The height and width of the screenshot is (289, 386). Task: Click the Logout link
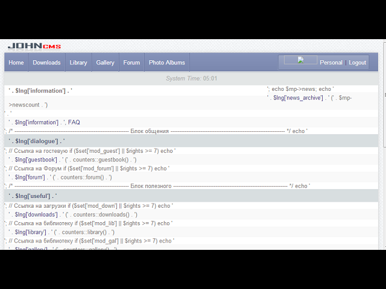(x=358, y=63)
